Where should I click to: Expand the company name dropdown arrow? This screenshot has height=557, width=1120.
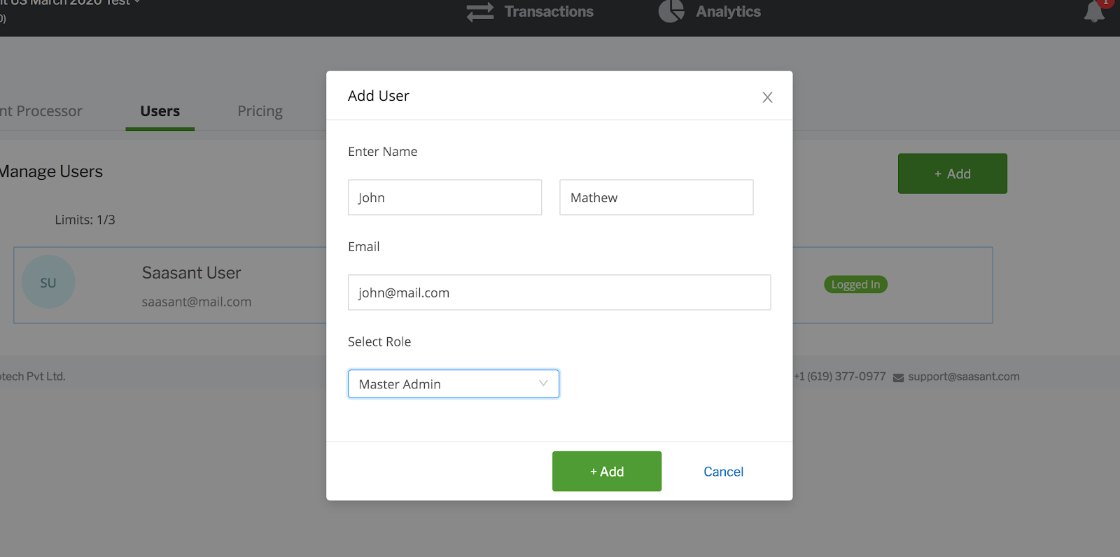click(x=137, y=2)
